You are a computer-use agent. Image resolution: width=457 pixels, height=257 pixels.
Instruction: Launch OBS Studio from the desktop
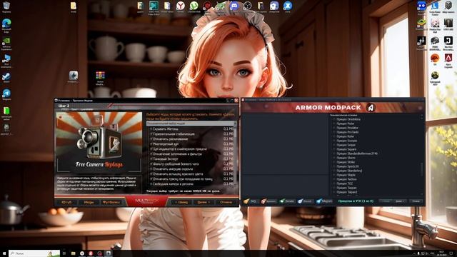pos(248,6)
